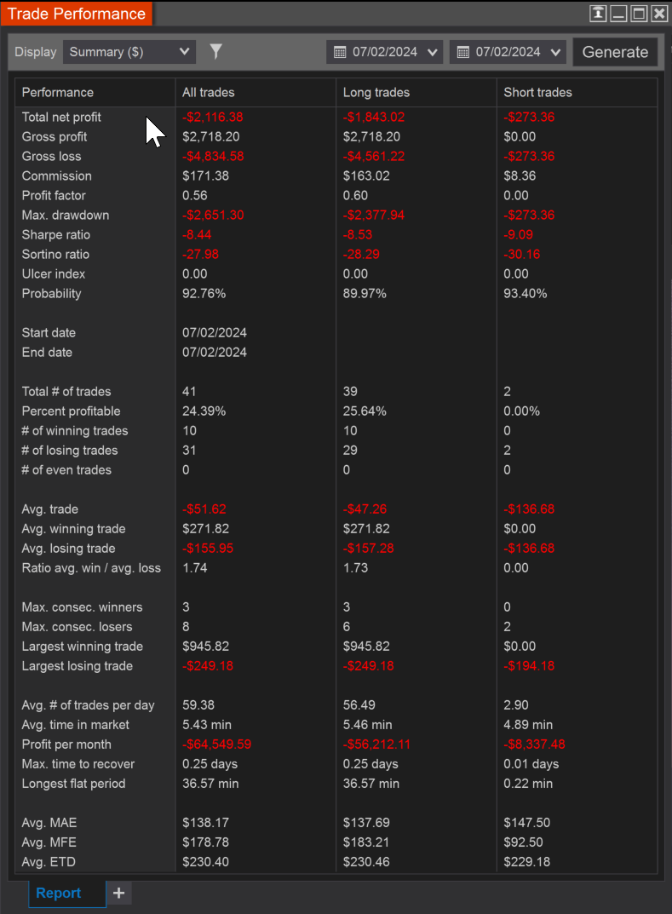Click the filter funnel icon
The image size is (672, 914).
pyautogui.click(x=215, y=52)
